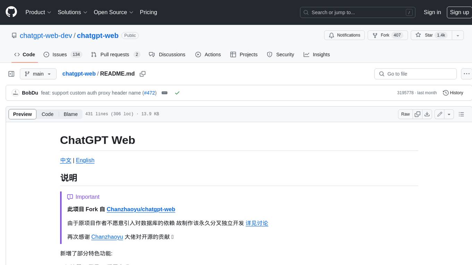This screenshot has height=265, width=472.
Task: Open more edit options dropdown
Action: point(449,114)
